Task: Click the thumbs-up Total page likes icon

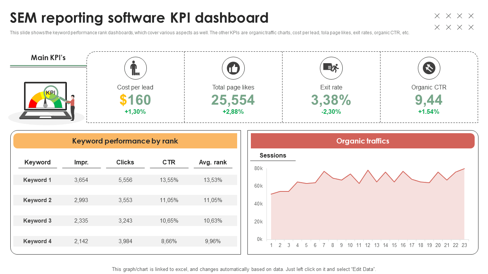Action: pos(233,68)
